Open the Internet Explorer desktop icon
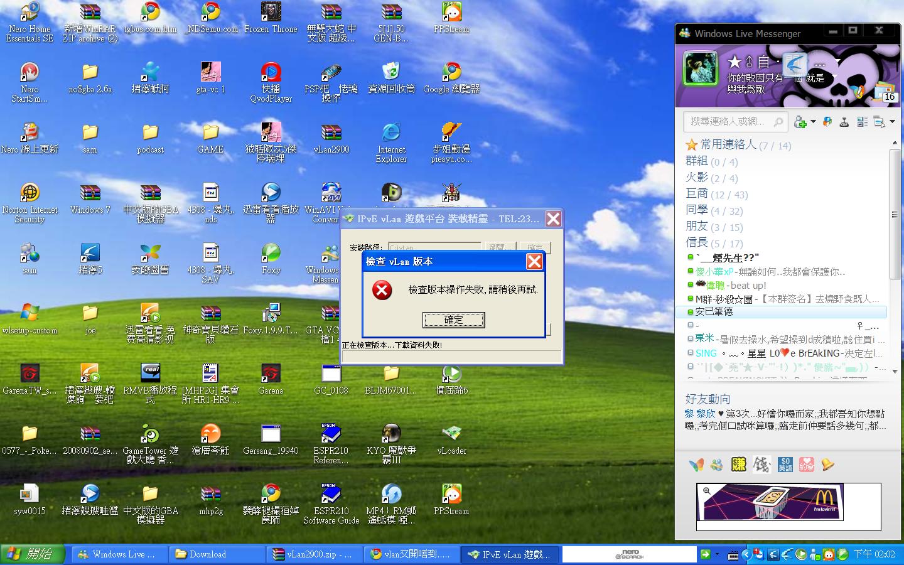This screenshot has height=565, width=904. coord(391,133)
